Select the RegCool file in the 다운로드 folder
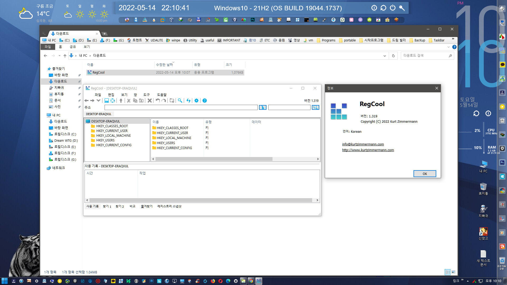This screenshot has width=507, height=285. pyautogui.click(x=165, y=72)
